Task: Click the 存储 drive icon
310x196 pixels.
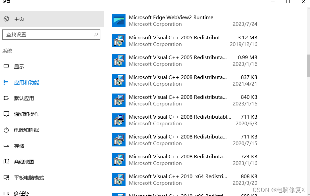Action: (6, 146)
